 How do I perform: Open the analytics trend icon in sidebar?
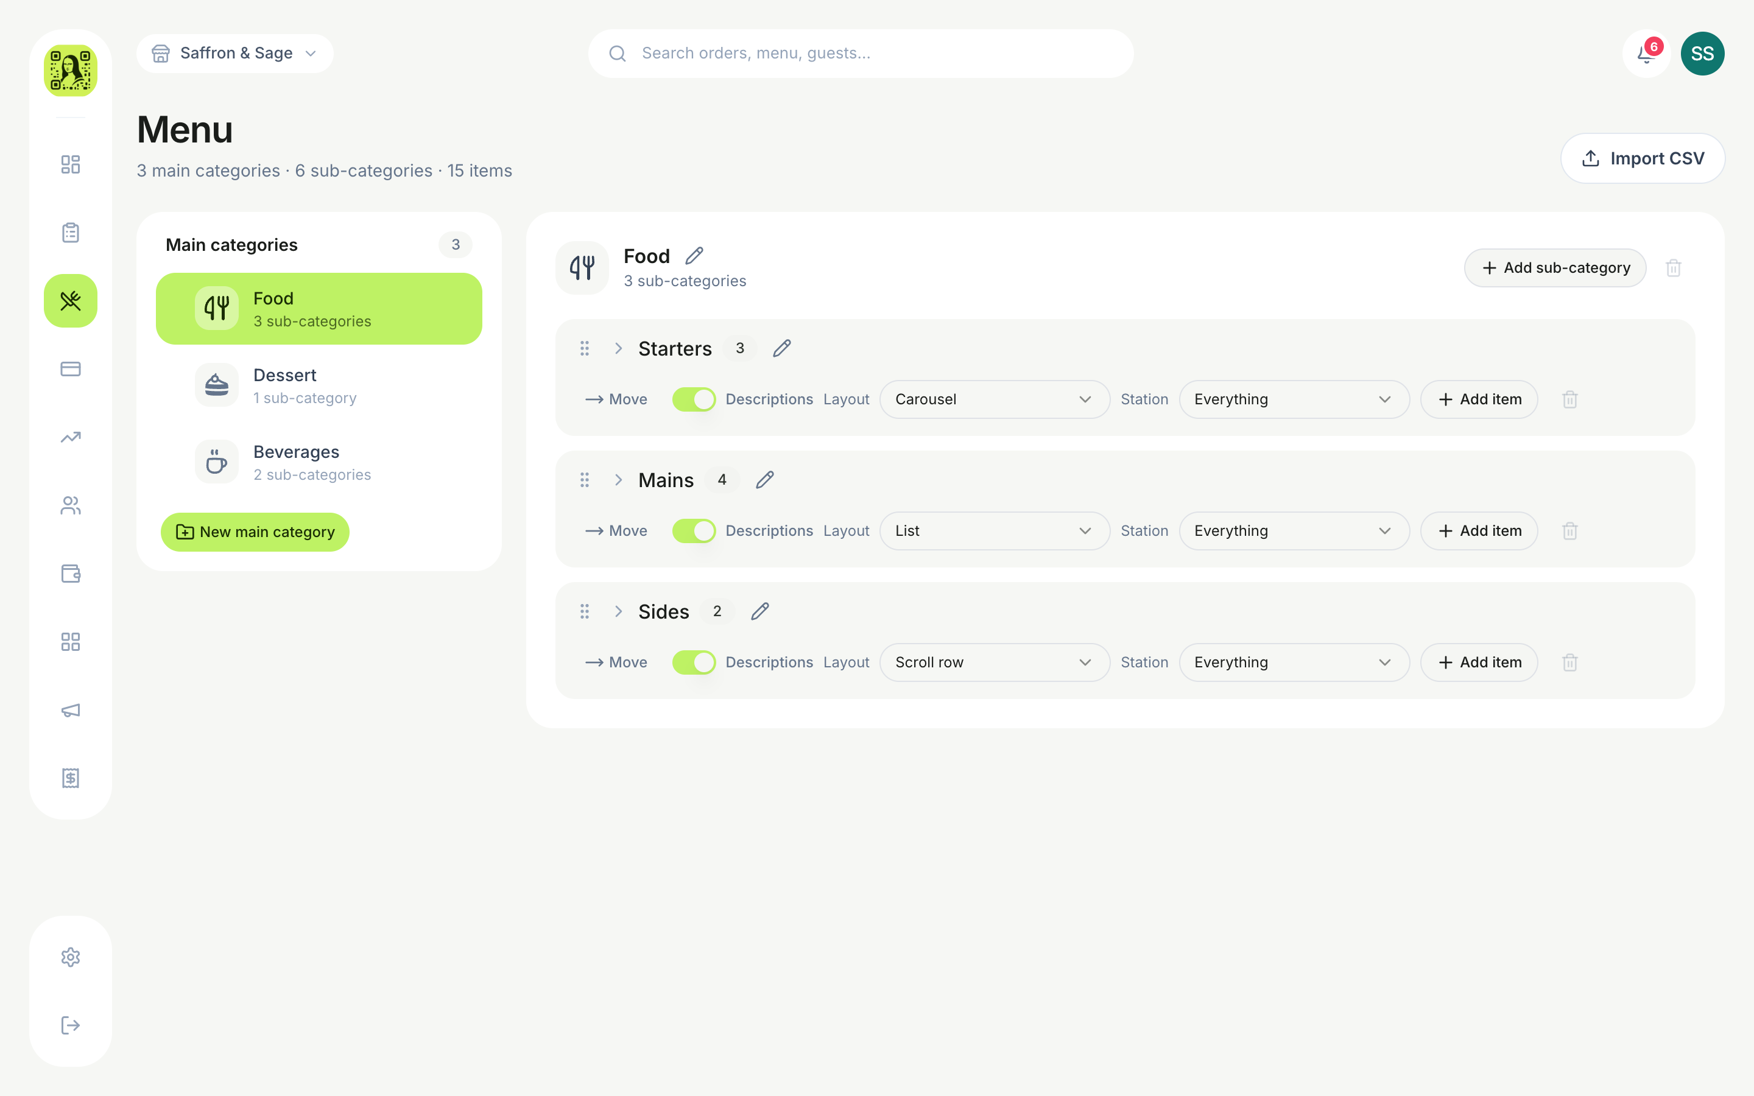(70, 437)
